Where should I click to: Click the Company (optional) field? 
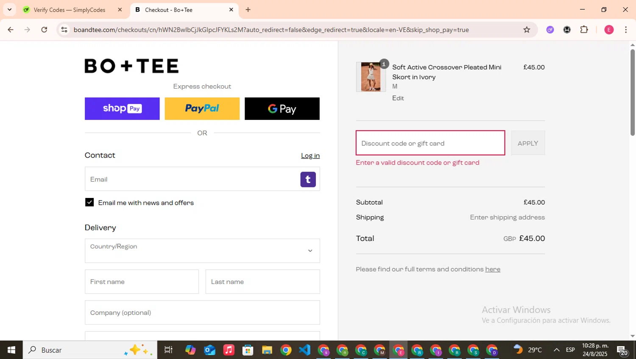coord(202,312)
